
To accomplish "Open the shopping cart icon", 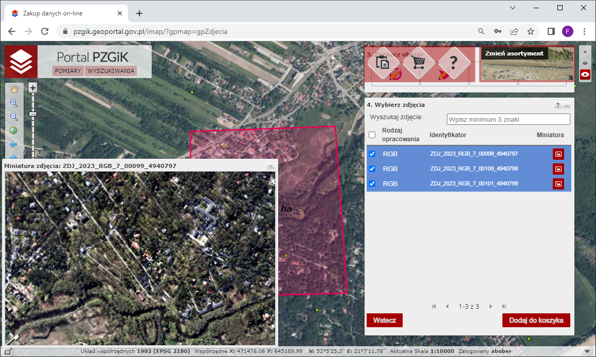I will pos(419,63).
